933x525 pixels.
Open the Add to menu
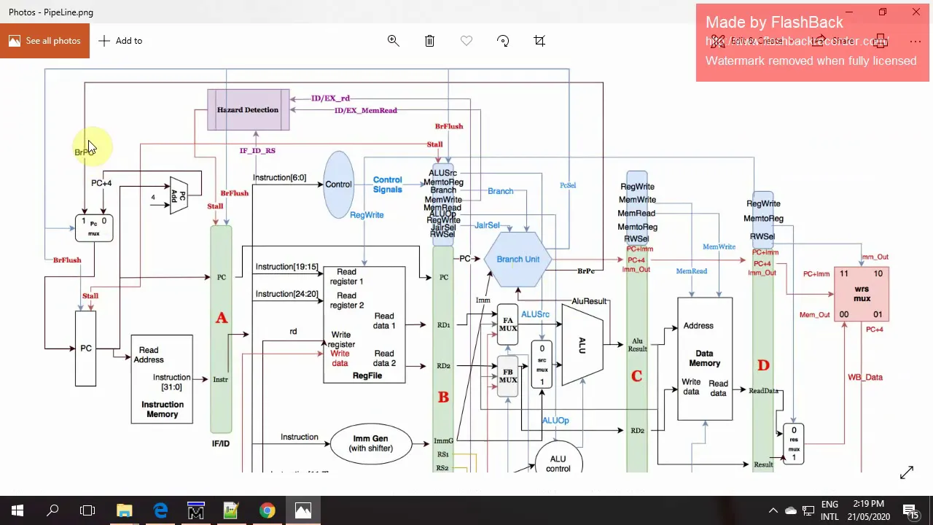coord(120,41)
